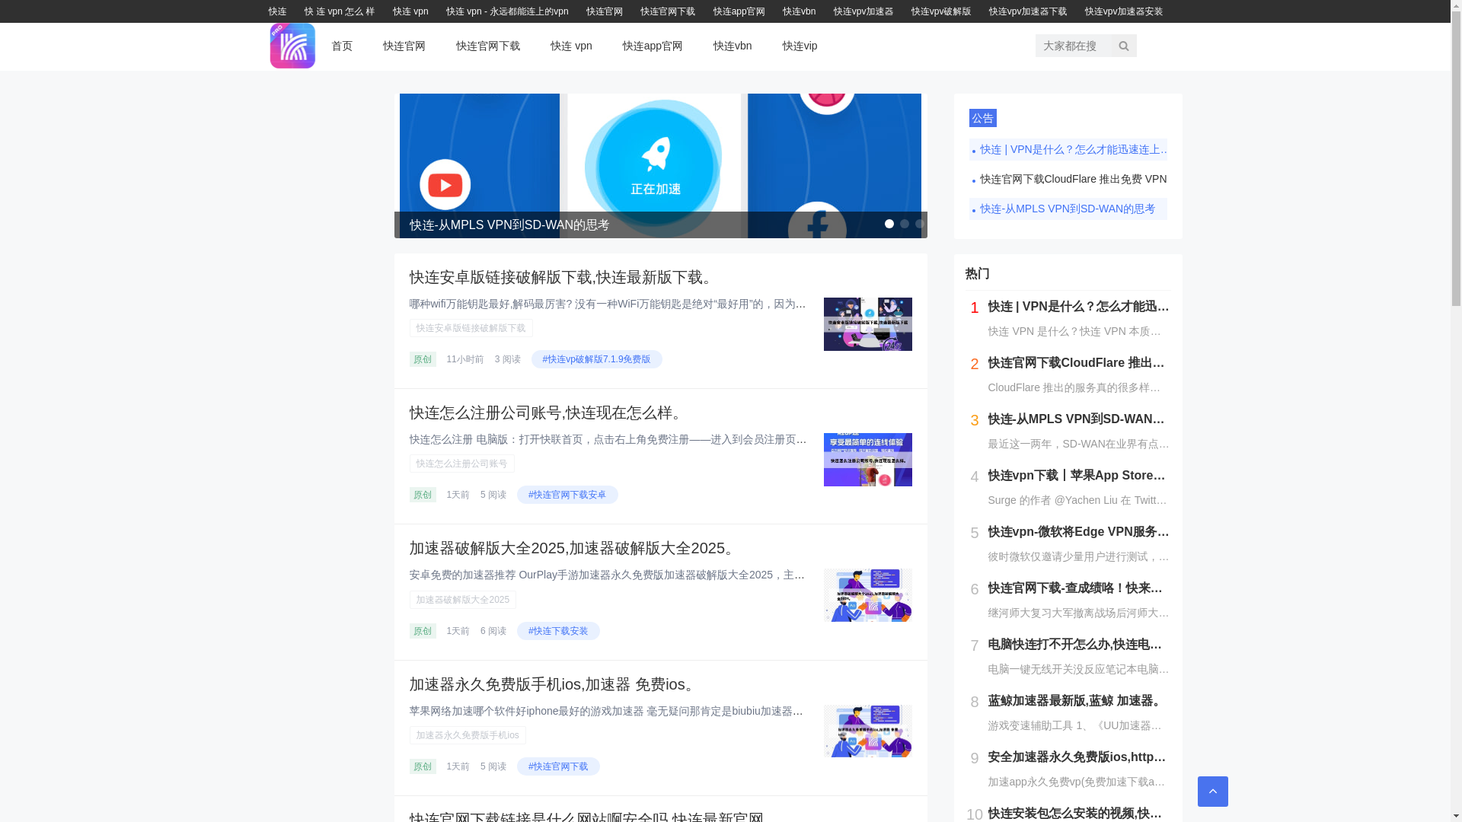The image size is (1462, 822).
Task: Open thumbnail of the 加速器破解版大全2025 article
Action: (867, 595)
